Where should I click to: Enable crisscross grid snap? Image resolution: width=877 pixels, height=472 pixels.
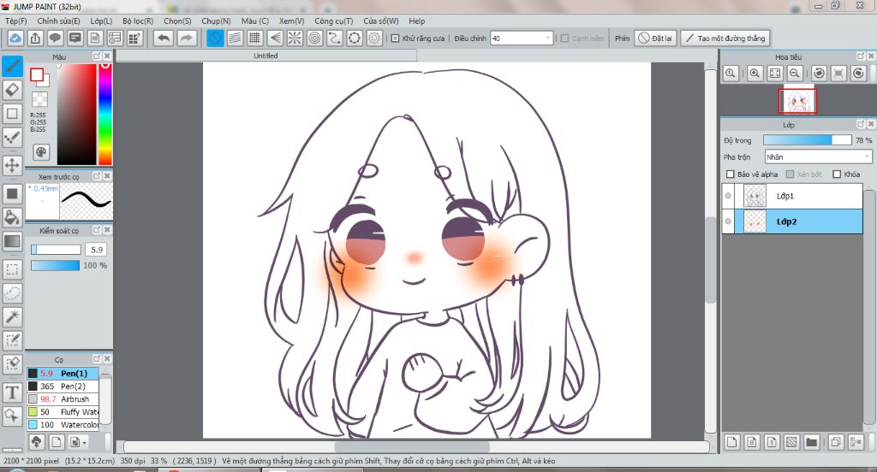[255, 38]
